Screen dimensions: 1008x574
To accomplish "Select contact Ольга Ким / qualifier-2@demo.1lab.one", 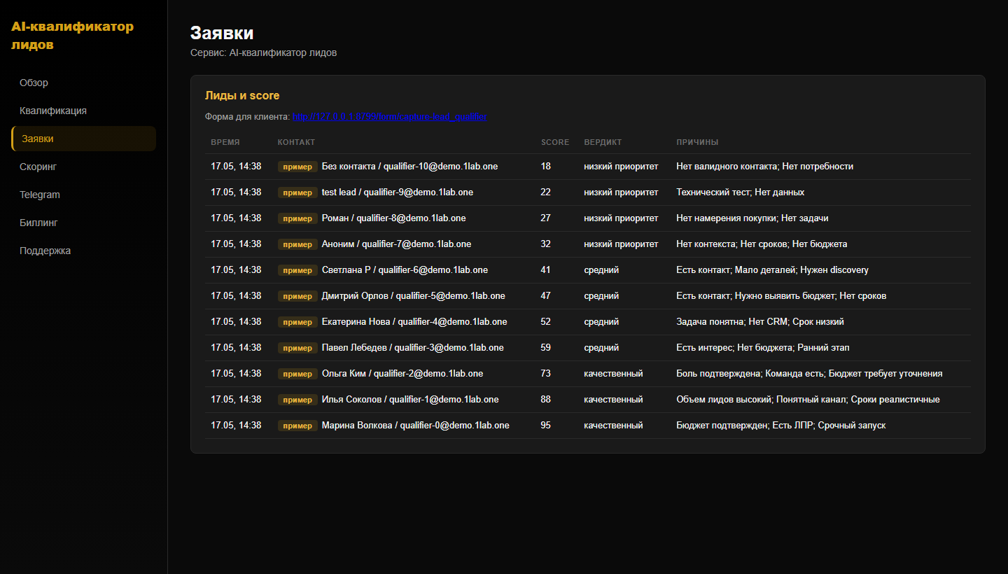I will tap(402, 374).
